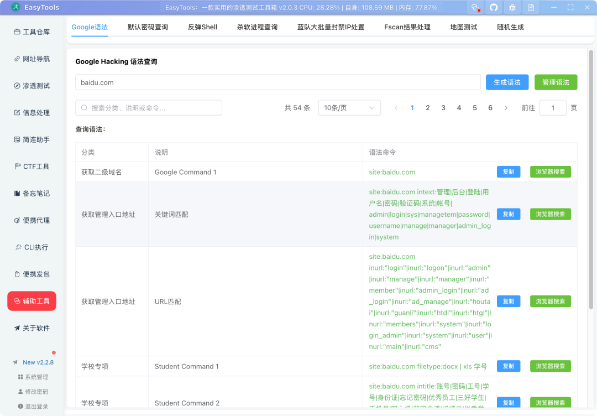The height and width of the screenshot is (416, 597).
Task: Focus the 搜索分类、说明或命令 search field
Action: coord(149,108)
